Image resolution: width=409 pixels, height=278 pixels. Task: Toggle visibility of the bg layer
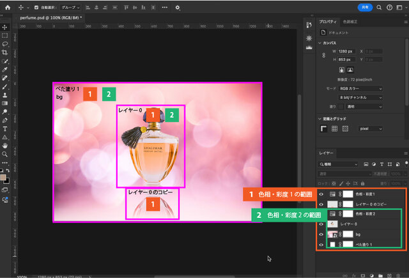321,235
